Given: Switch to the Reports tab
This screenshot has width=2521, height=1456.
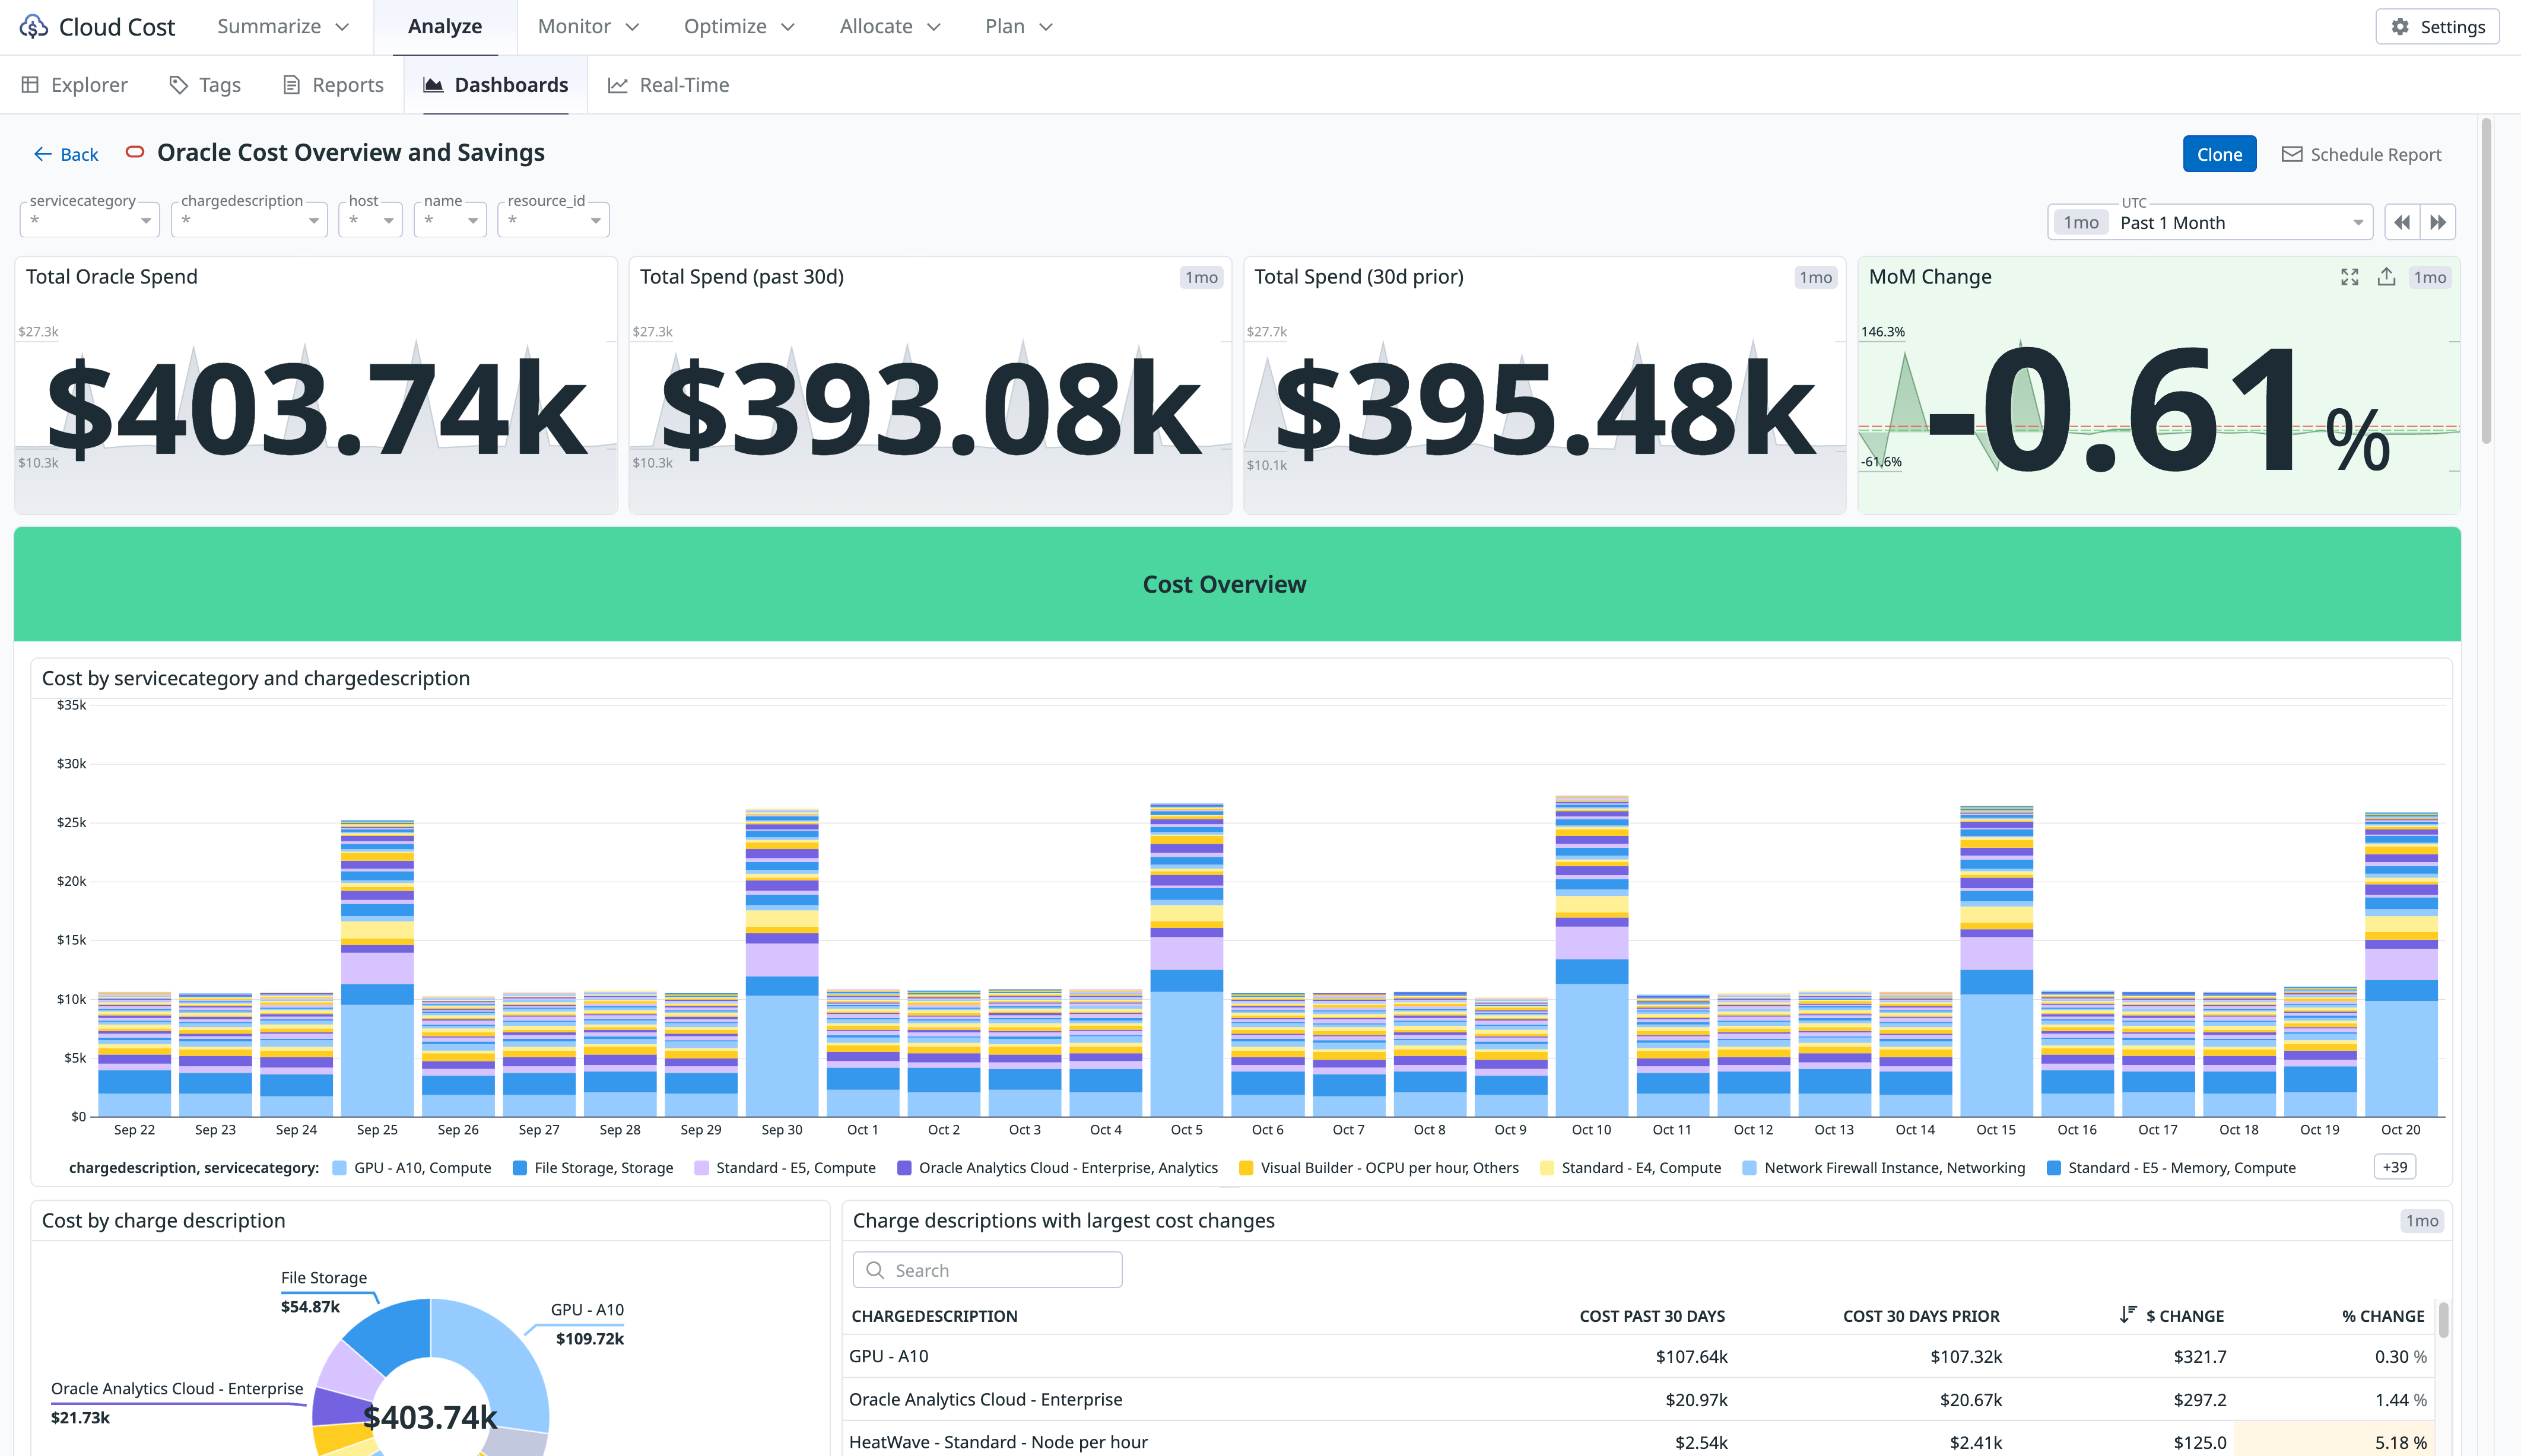Looking at the screenshot, I should 333,85.
